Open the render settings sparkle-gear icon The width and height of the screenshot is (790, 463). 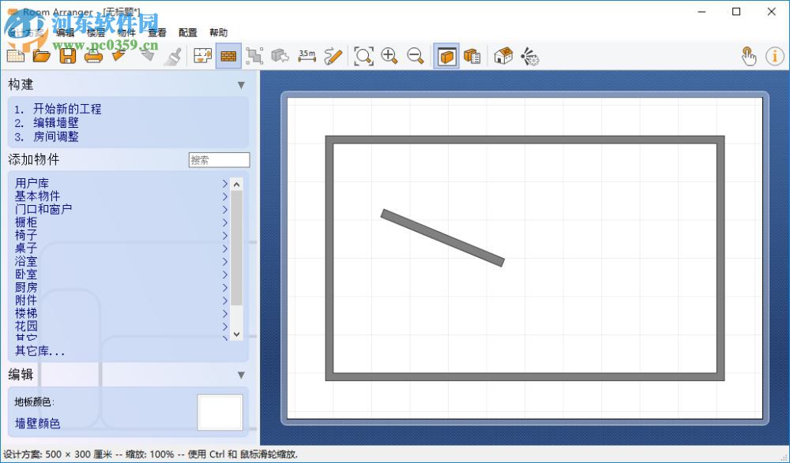[x=529, y=56]
